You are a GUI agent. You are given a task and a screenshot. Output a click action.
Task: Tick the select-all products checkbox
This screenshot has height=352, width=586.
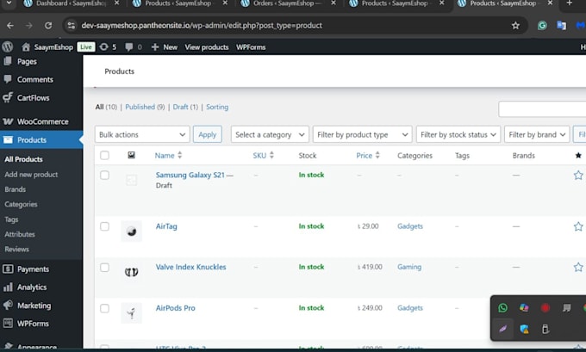pyautogui.click(x=104, y=155)
